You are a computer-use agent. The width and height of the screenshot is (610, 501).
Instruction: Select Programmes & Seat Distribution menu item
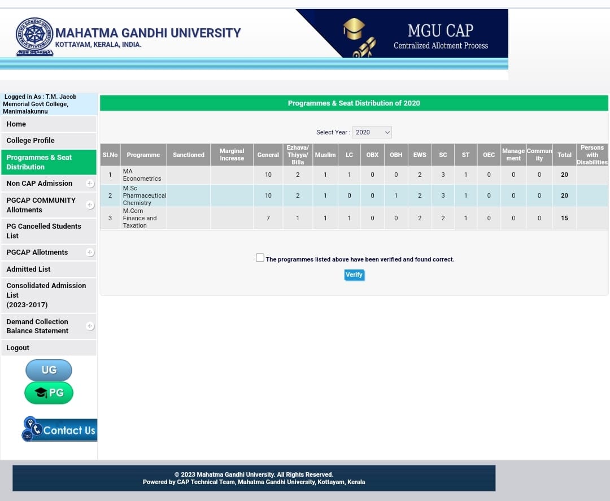point(49,162)
